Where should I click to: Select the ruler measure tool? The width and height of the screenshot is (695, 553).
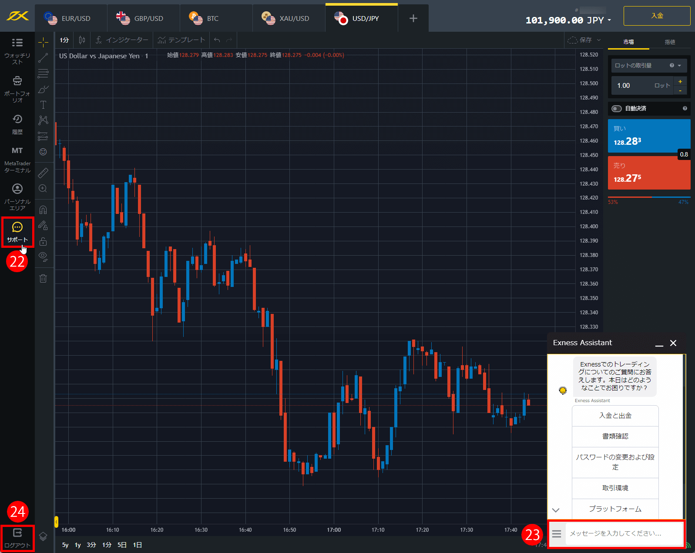click(x=43, y=173)
